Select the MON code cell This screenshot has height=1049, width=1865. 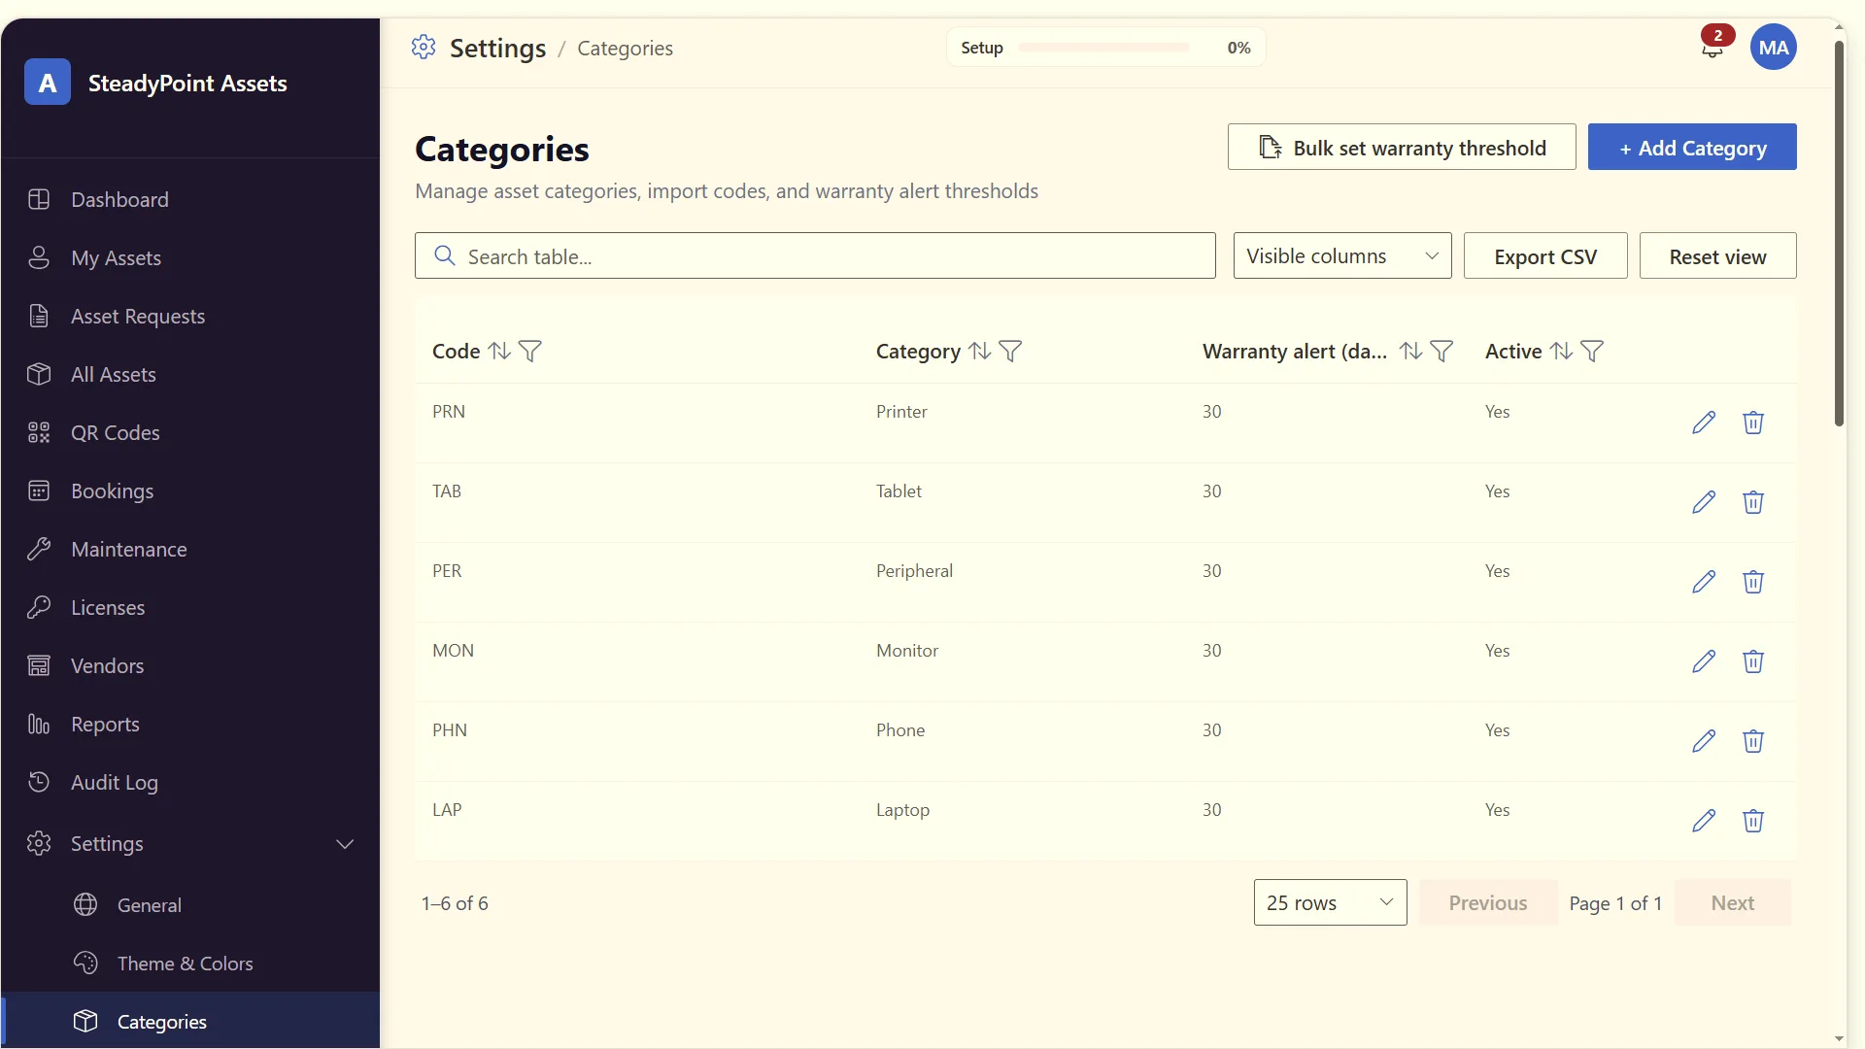(x=453, y=650)
